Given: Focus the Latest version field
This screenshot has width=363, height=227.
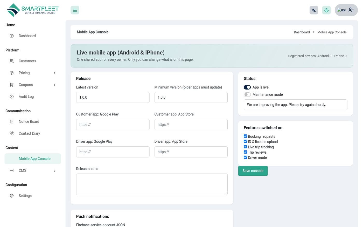Looking at the screenshot, I should tap(113, 98).
